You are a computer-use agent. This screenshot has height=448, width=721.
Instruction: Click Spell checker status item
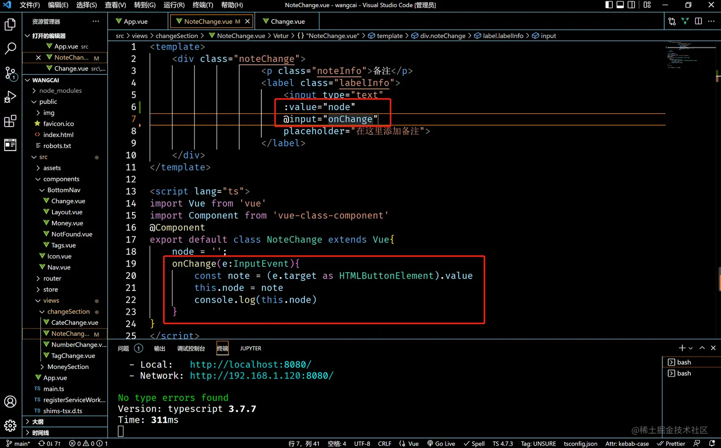tap(474, 443)
